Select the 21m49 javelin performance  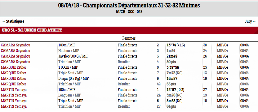pos(172,56)
